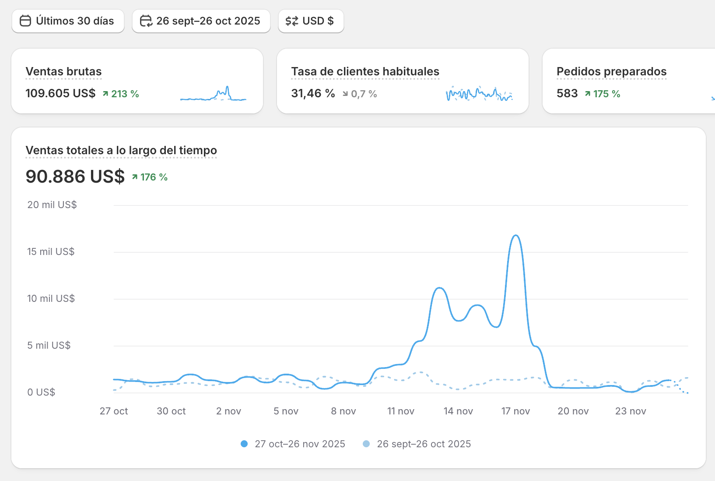Click the Ventas brutas sparkline chart
This screenshot has height=481, width=715.
[213, 94]
